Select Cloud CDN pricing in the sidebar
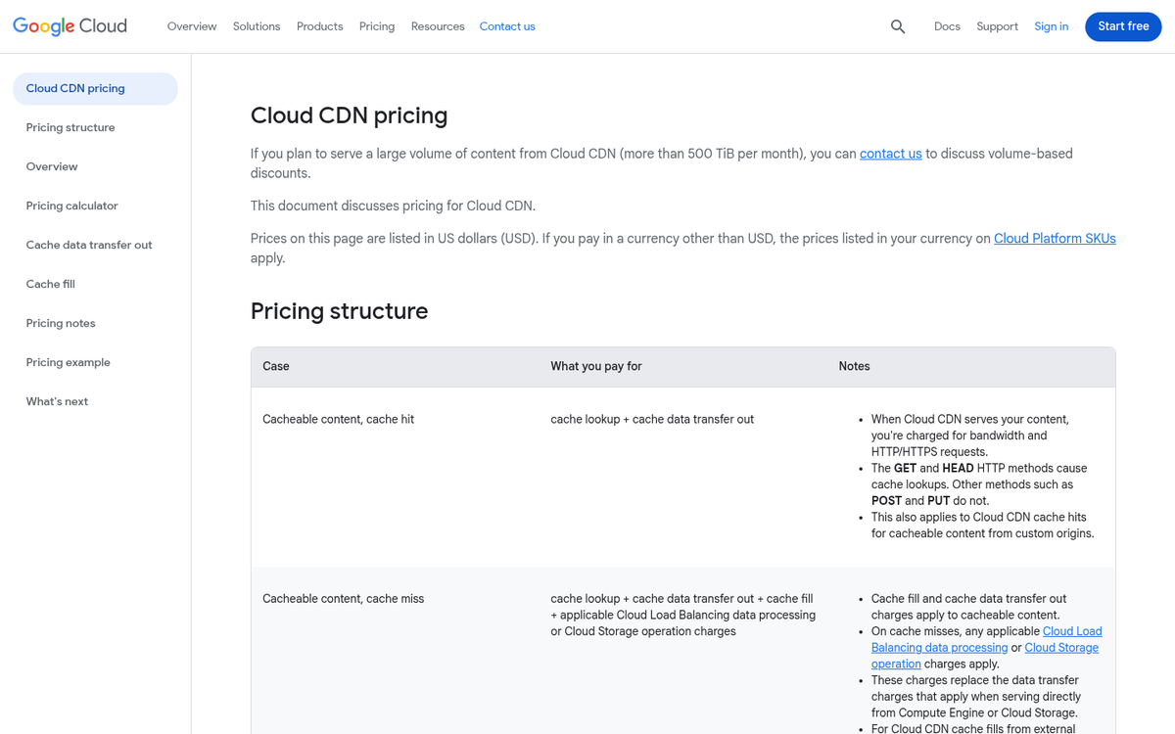 [75, 88]
